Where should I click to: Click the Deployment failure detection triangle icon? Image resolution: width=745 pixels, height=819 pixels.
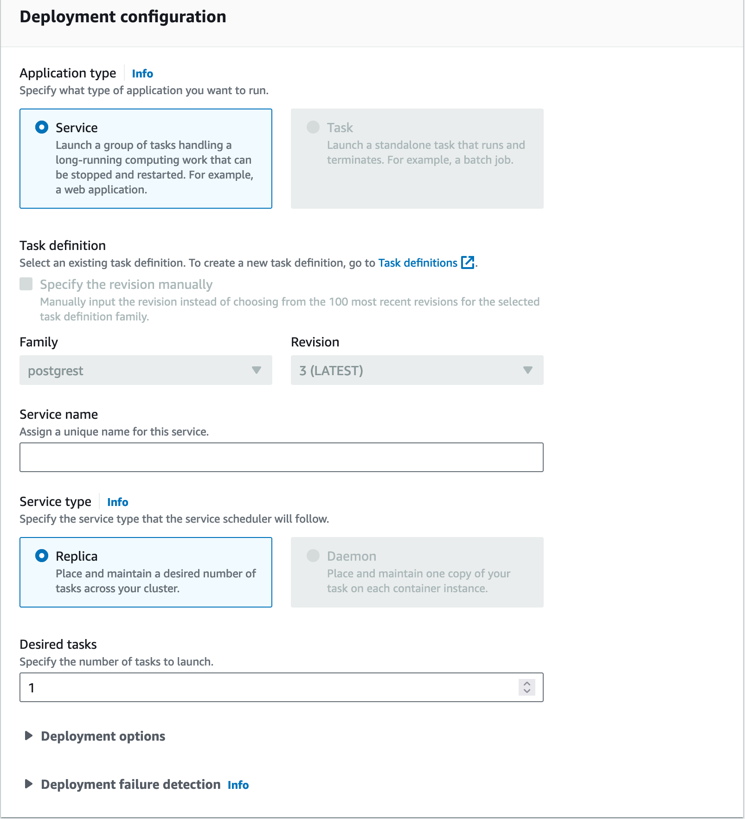tap(29, 784)
